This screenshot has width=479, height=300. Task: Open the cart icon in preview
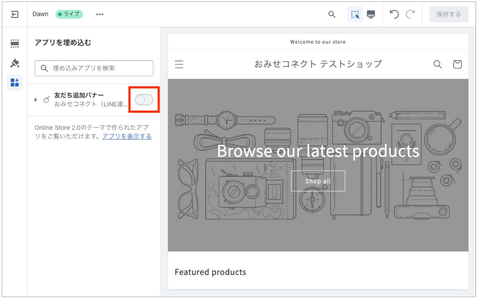coord(457,64)
